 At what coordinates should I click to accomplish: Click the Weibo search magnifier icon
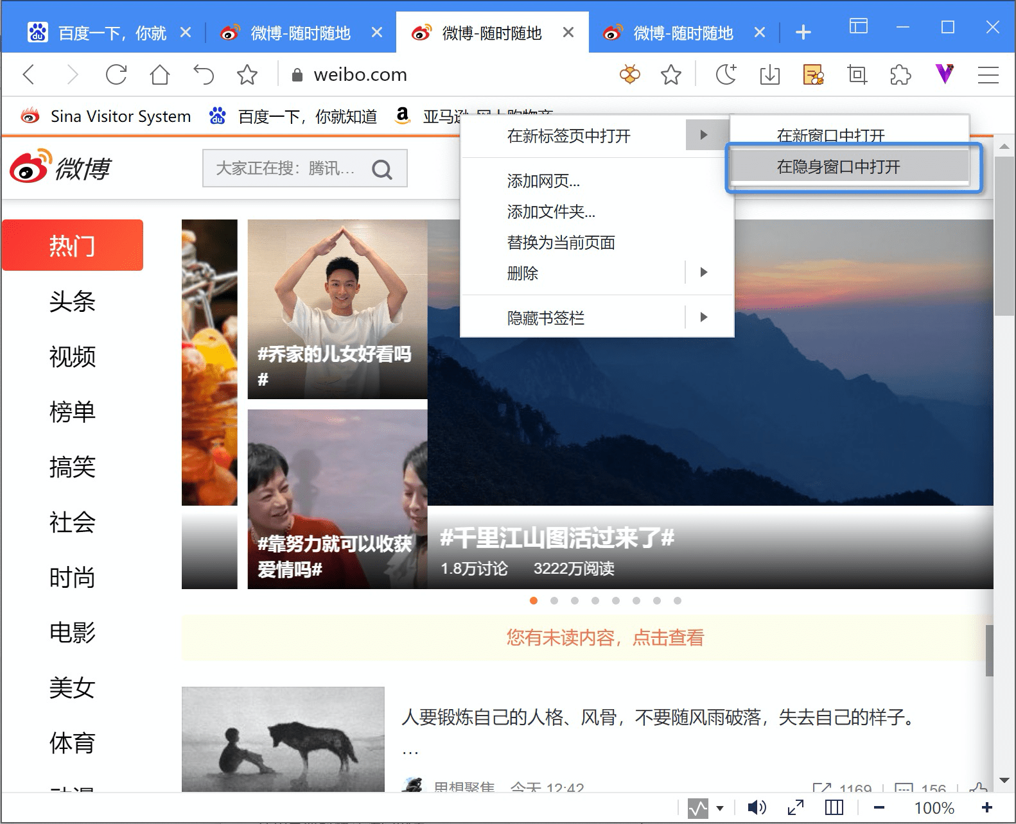382,169
